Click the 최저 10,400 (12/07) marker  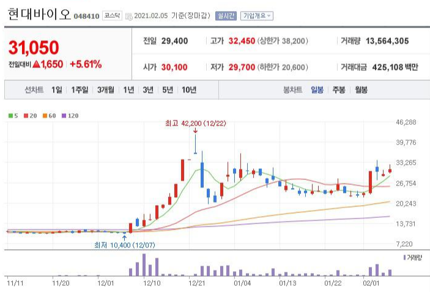coord(125,245)
